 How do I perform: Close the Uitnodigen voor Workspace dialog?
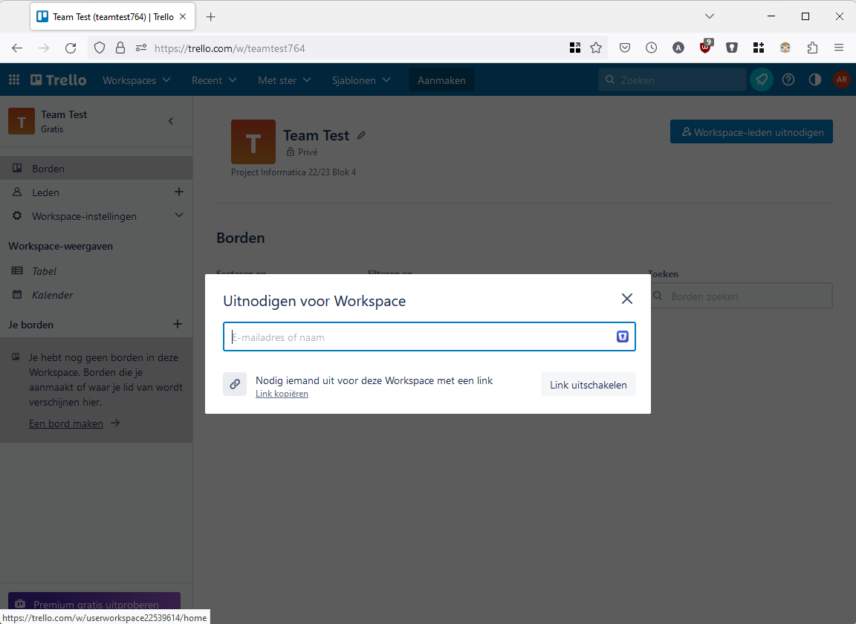[x=627, y=299]
